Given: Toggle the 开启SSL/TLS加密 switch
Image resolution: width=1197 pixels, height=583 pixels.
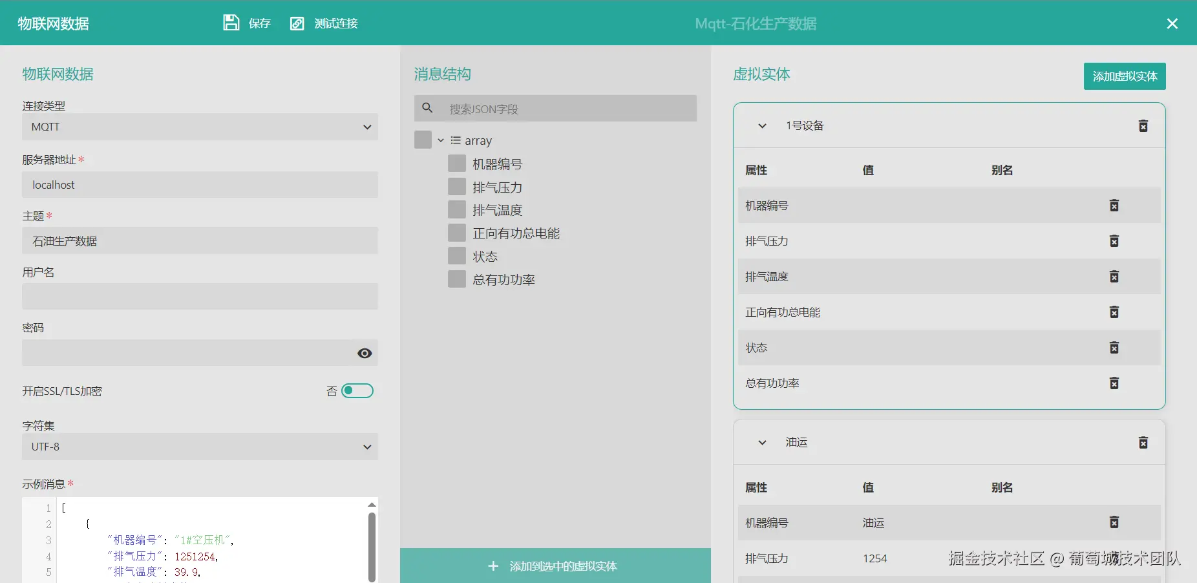Looking at the screenshot, I should click(x=357, y=390).
